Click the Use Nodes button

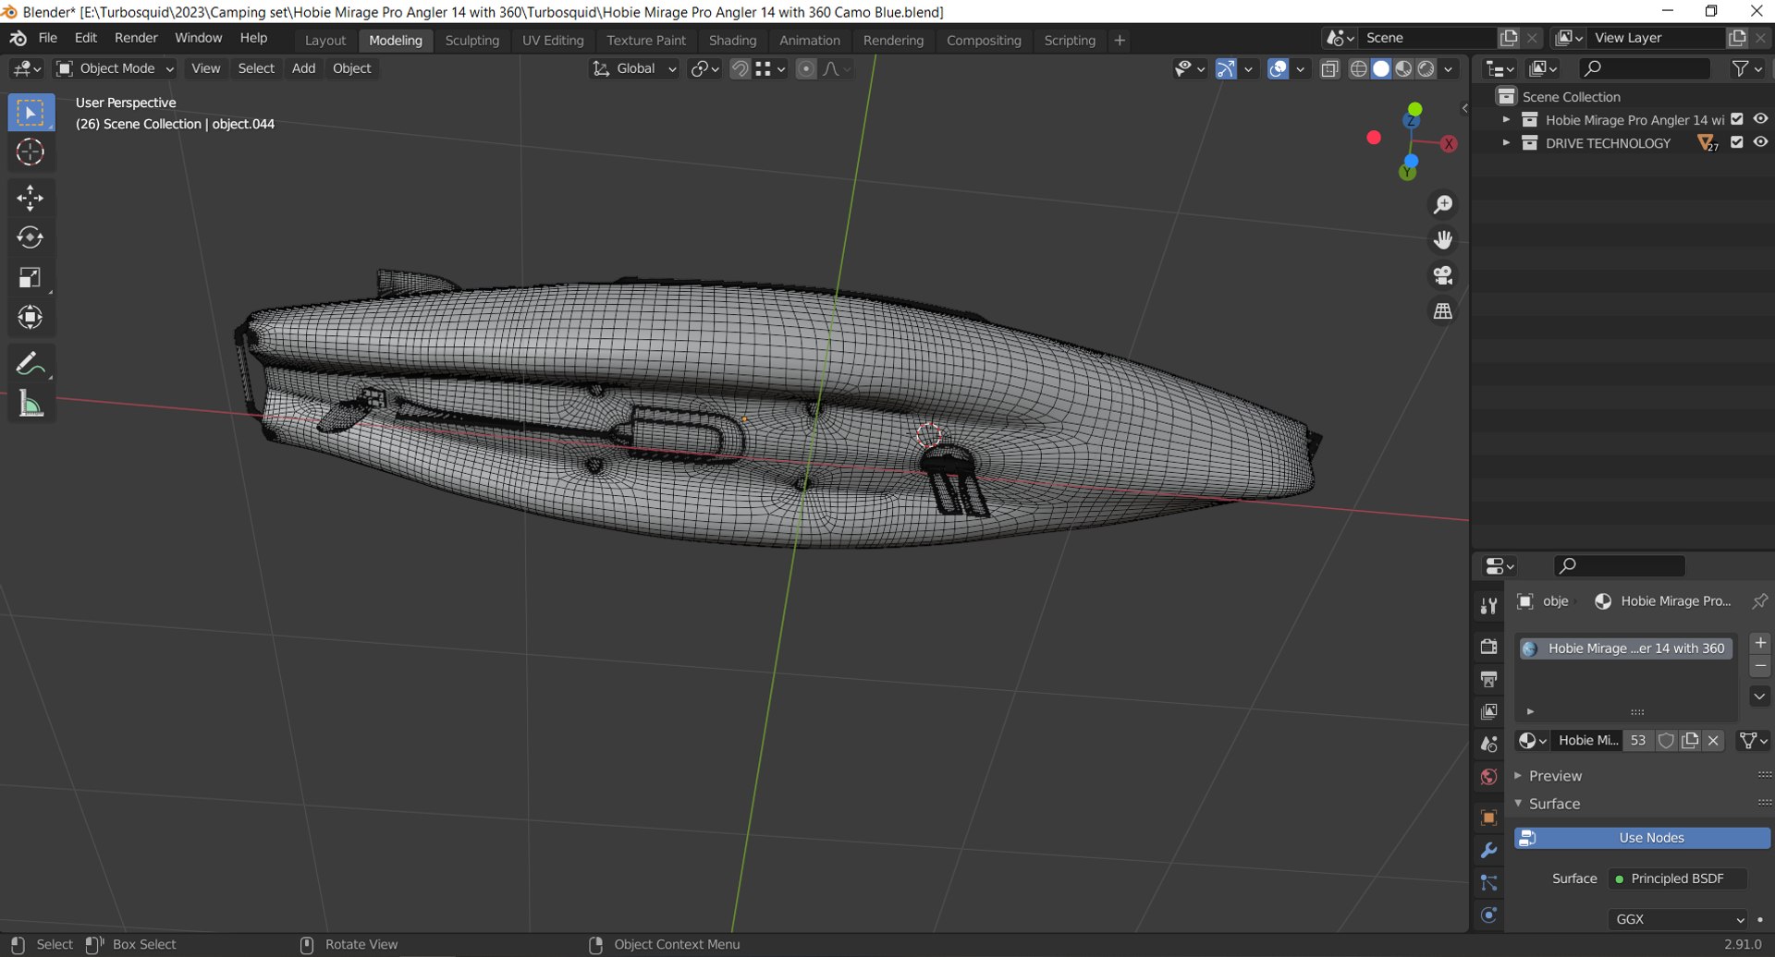(x=1643, y=838)
